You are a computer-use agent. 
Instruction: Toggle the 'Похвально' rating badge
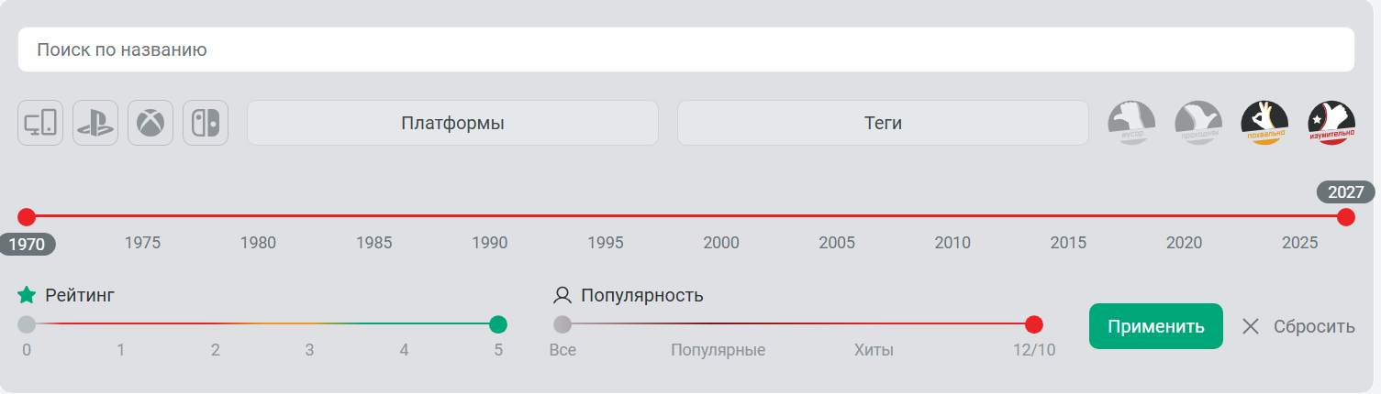(1264, 123)
